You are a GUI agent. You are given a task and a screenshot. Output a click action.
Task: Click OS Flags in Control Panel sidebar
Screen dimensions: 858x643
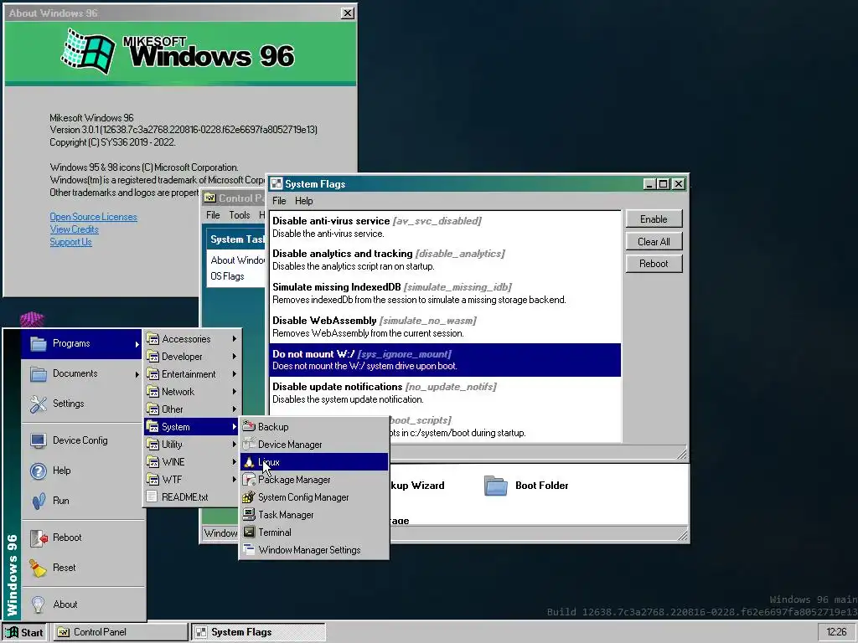227,276
